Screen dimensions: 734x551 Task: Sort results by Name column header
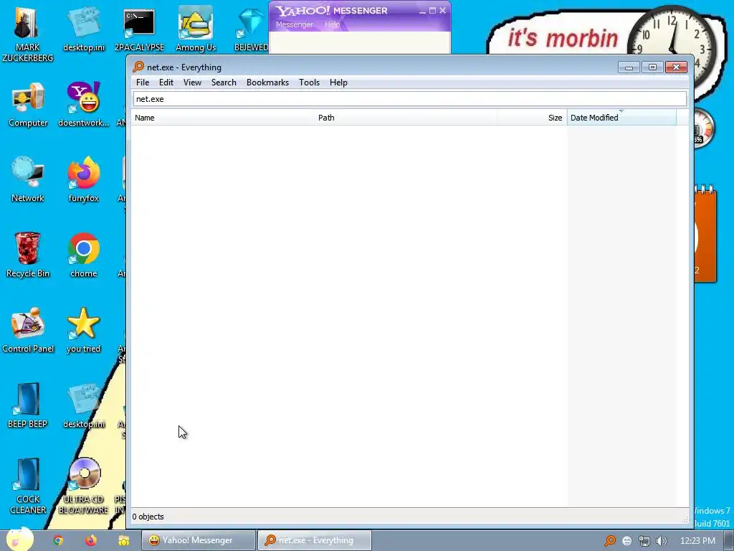(x=223, y=118)
